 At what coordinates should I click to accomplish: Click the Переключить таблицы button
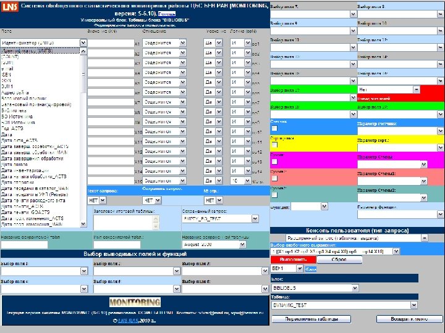(x=311, y=319)
